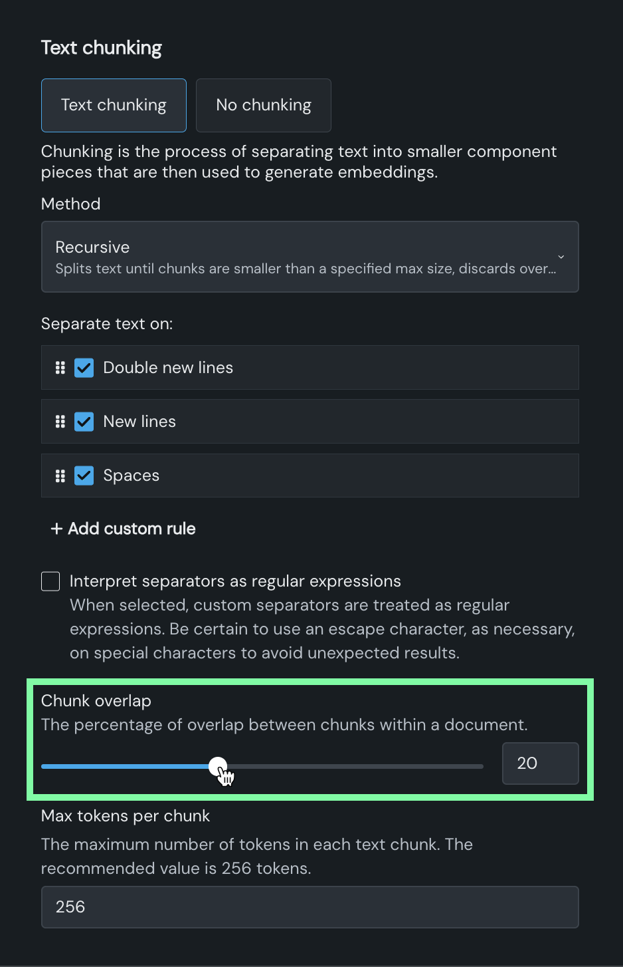Uncheck the New lines separator checkbox
The height and width of the screenshot is (967, 623).
pyautogui.click(x=84, y=422)
